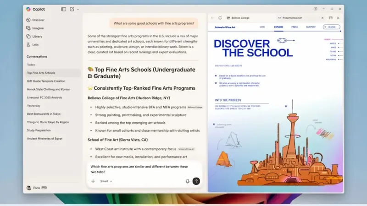Start a new chat with compose icon
The width and height of the screenshot is (367, 206).
[x=72, y=9]
